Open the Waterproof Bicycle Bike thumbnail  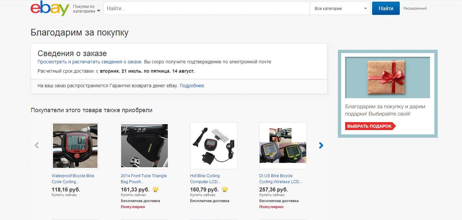tap(75, 146)
